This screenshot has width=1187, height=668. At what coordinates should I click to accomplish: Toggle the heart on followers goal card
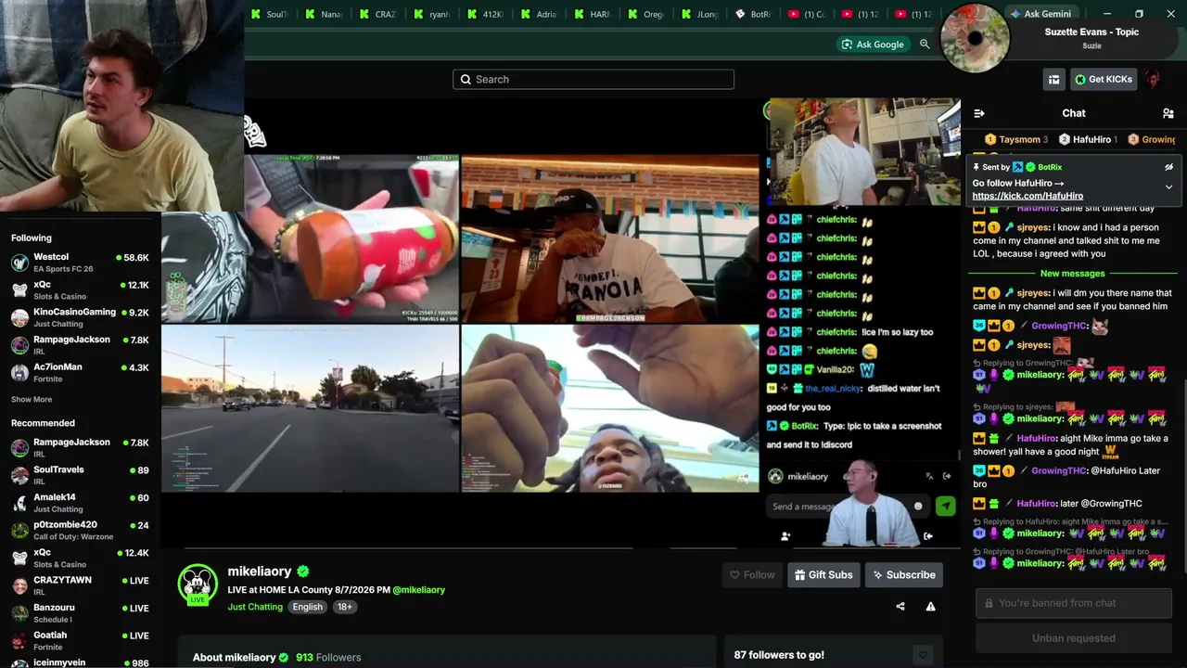tap(922, 655)
